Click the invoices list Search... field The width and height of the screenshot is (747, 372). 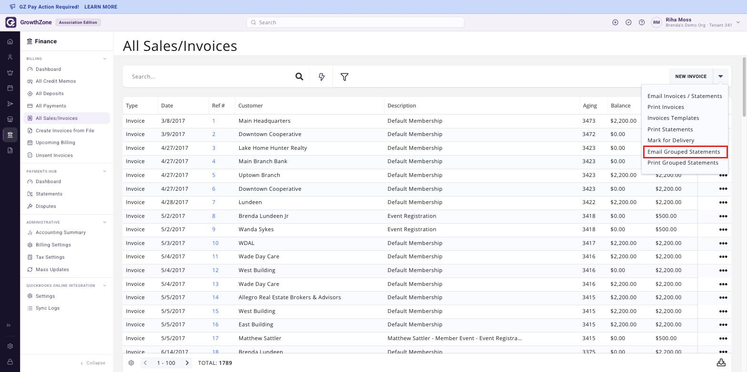point(208,77)
